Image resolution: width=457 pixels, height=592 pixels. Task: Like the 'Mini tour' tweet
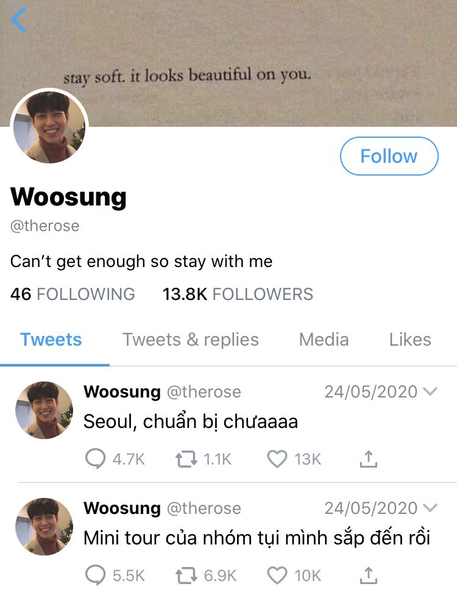pyautogui.click(x=277, y=576)
